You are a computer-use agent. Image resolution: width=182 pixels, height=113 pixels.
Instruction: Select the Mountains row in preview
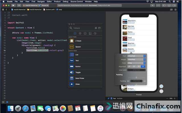point(139,22)
